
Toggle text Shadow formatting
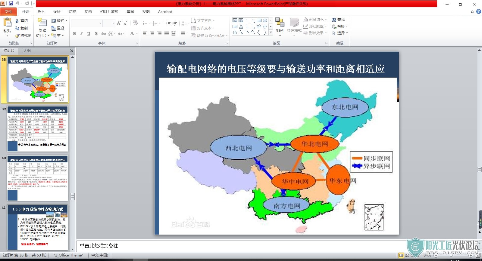coord(96,34)
